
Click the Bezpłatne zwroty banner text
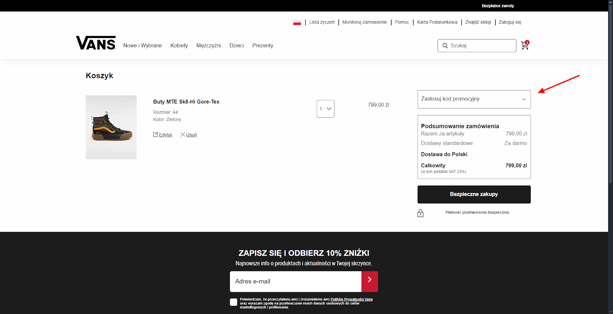coord(498,6)
